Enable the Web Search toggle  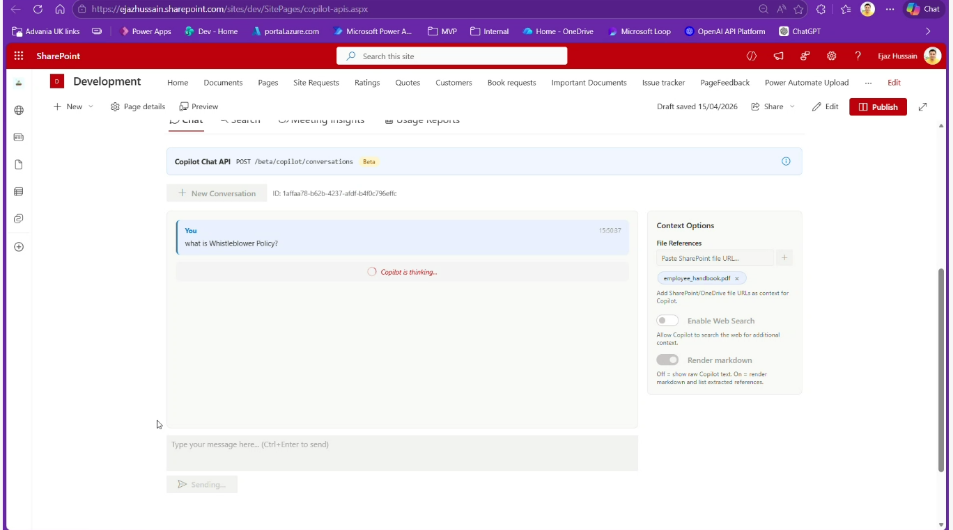point(667,321)
